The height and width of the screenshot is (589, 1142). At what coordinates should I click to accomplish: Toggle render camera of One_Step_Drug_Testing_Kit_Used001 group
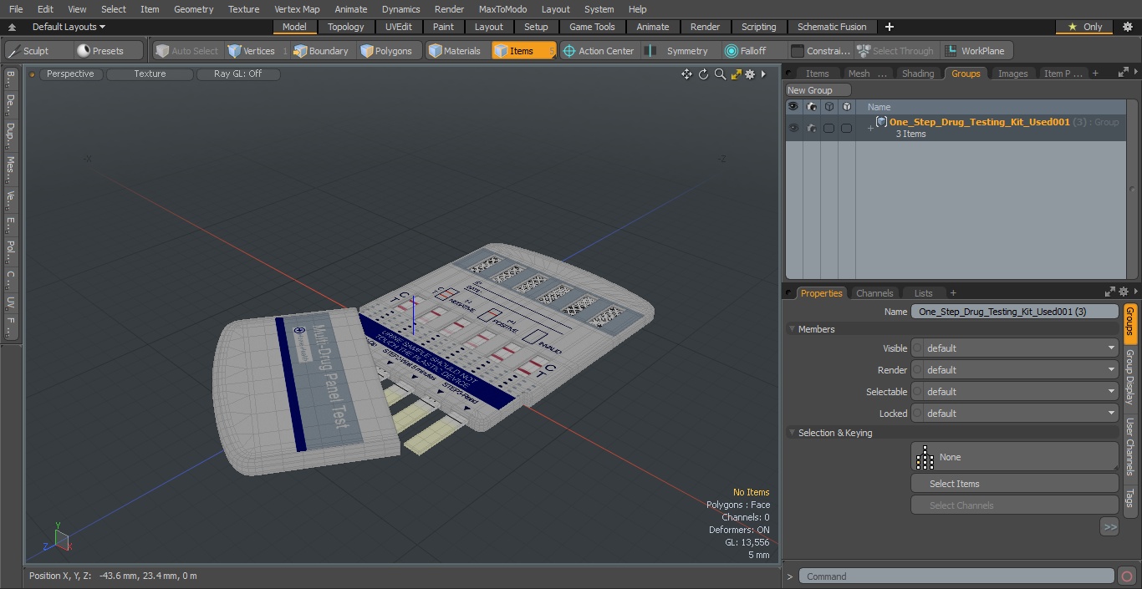(811, 128)
